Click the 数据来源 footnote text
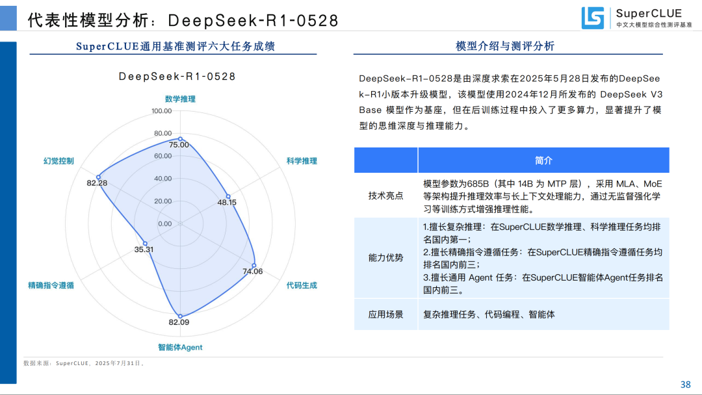 point(83,363)
